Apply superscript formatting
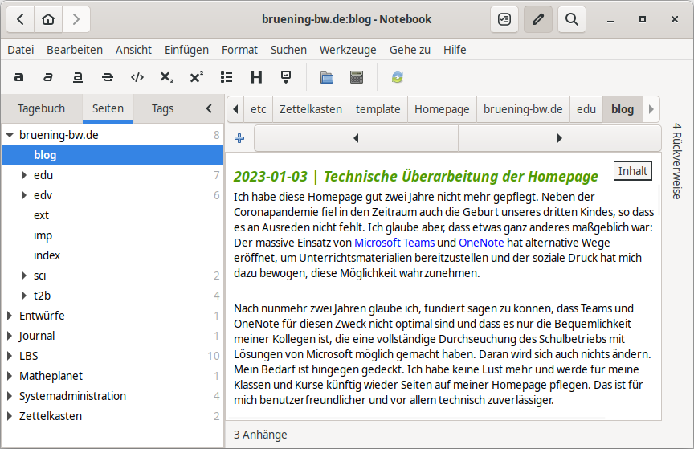 [196, 78]
